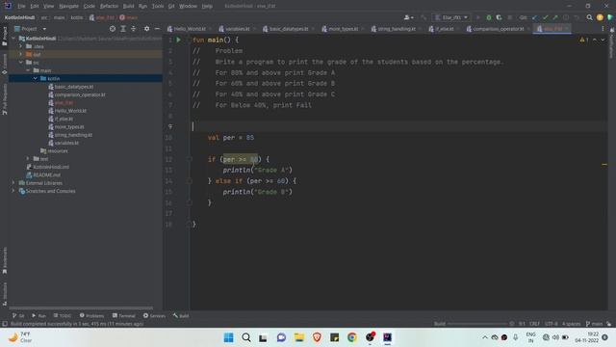Viewport: 616px width, 347px height.
Task: Open the Services tool window
Action: click(x=154, y=316)
